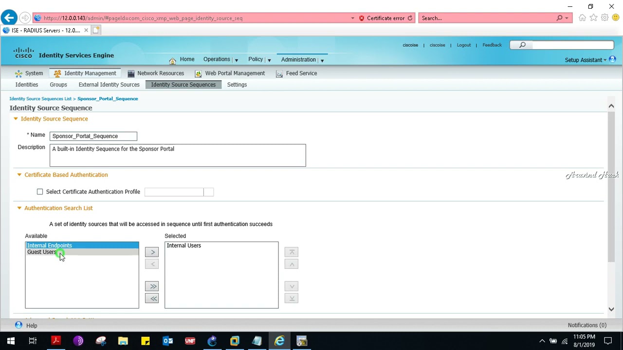Click the page scroll down arrow
The height and width of the screenshot is (350, 623).
611,309
